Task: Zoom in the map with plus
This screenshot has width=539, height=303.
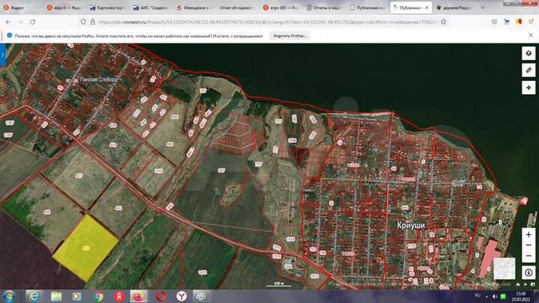Action: click(x=528, y=235)
